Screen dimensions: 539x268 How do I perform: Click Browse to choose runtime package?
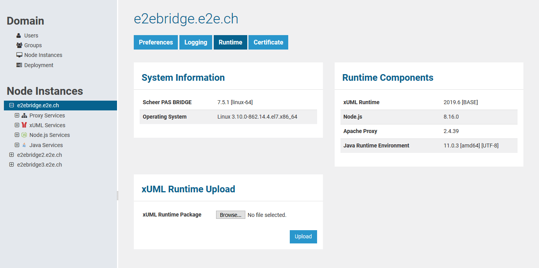point(230,215)
